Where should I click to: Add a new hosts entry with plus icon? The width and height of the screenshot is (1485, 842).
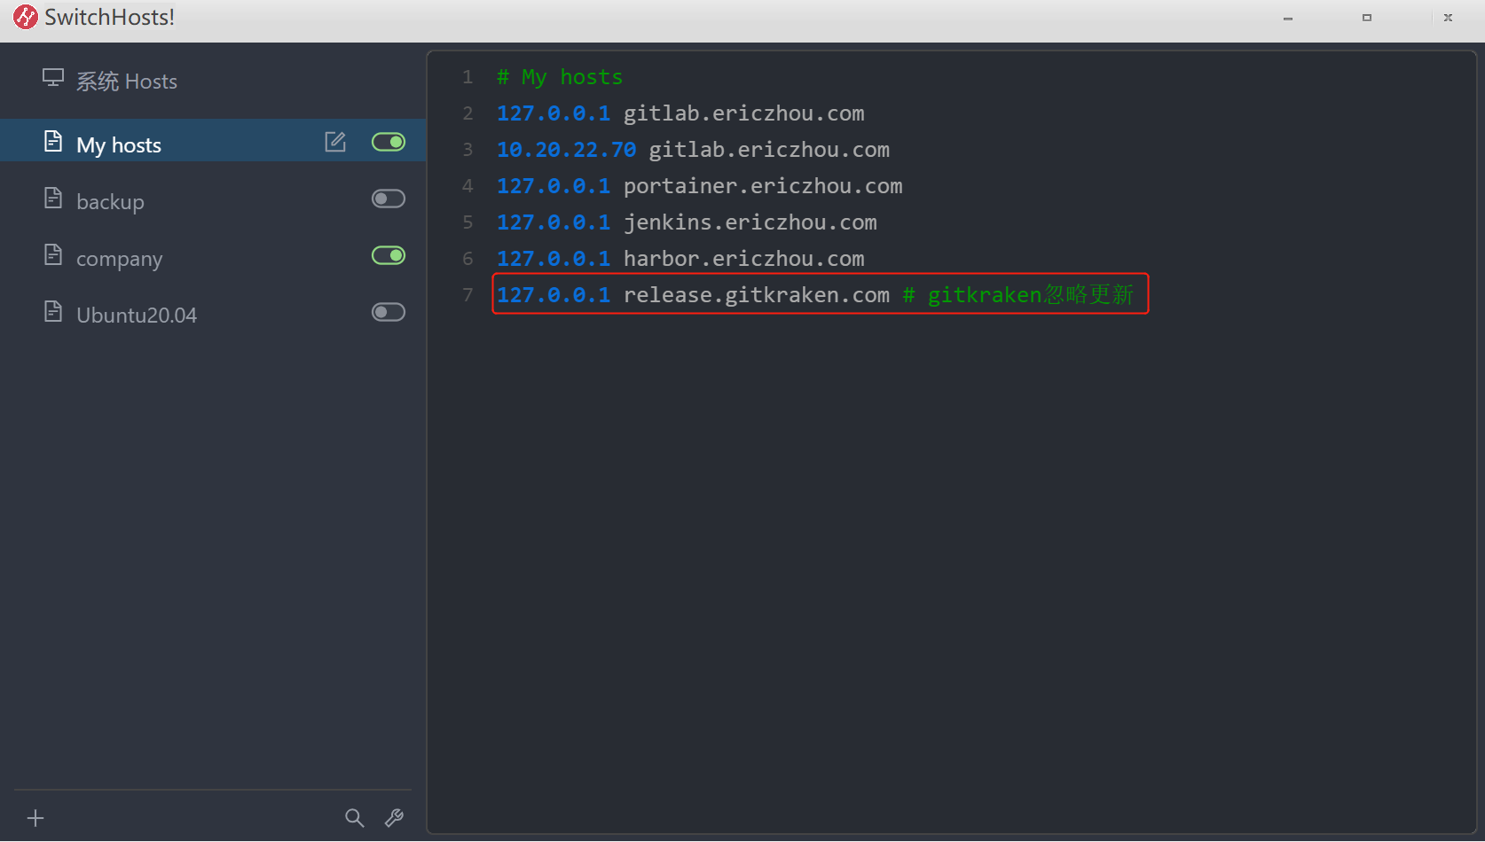point(35,818)
